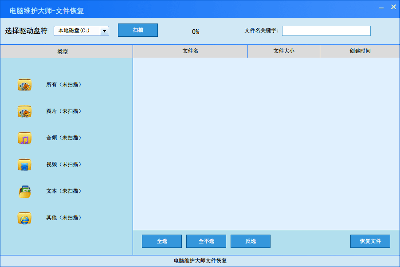Sort by the 文件名 column header

[190, 51]
